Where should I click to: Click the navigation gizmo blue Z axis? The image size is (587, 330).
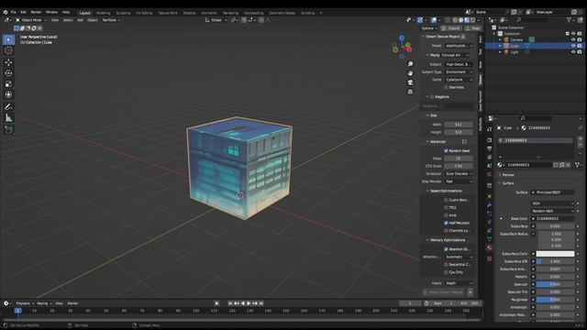tap(402, 38)
